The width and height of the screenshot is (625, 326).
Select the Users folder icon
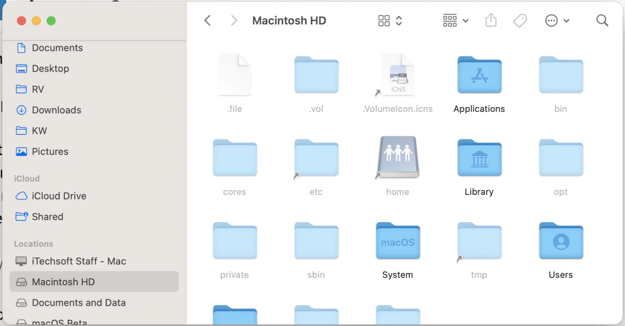click(x=561, y=241)
